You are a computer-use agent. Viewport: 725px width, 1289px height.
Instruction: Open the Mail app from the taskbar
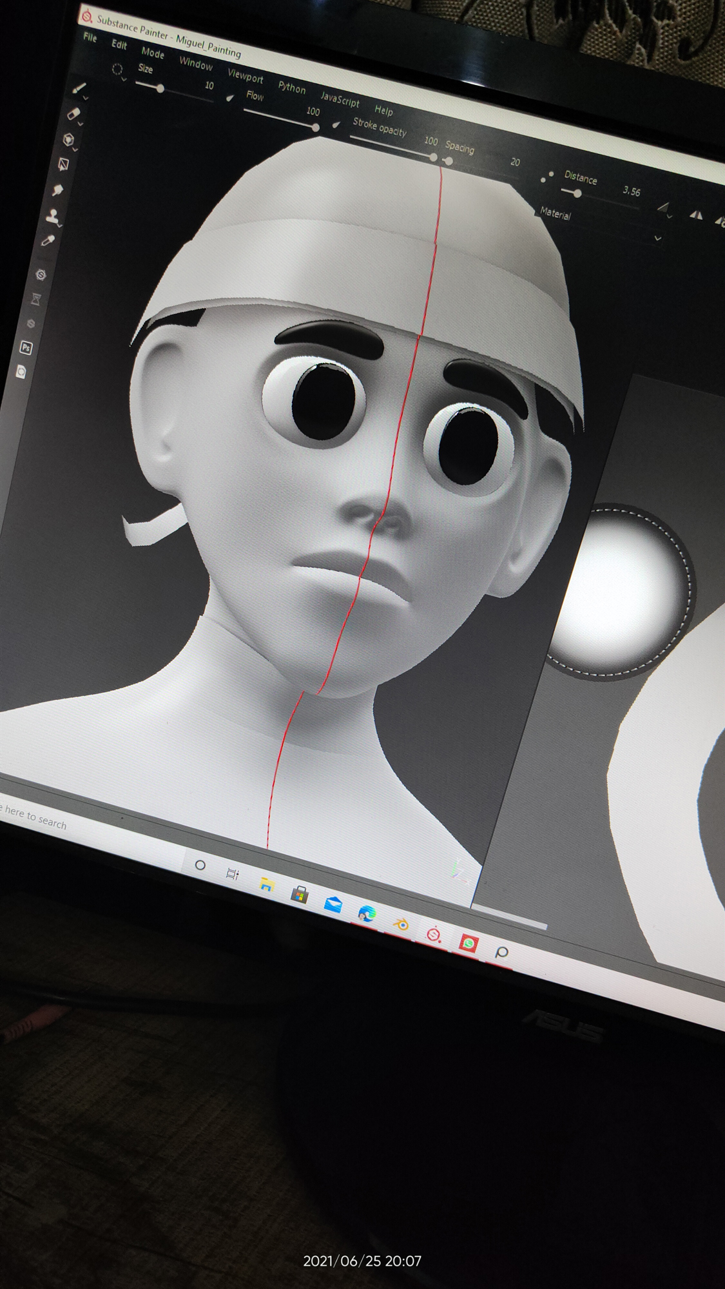pyautogui.click(x=333, y=904)
